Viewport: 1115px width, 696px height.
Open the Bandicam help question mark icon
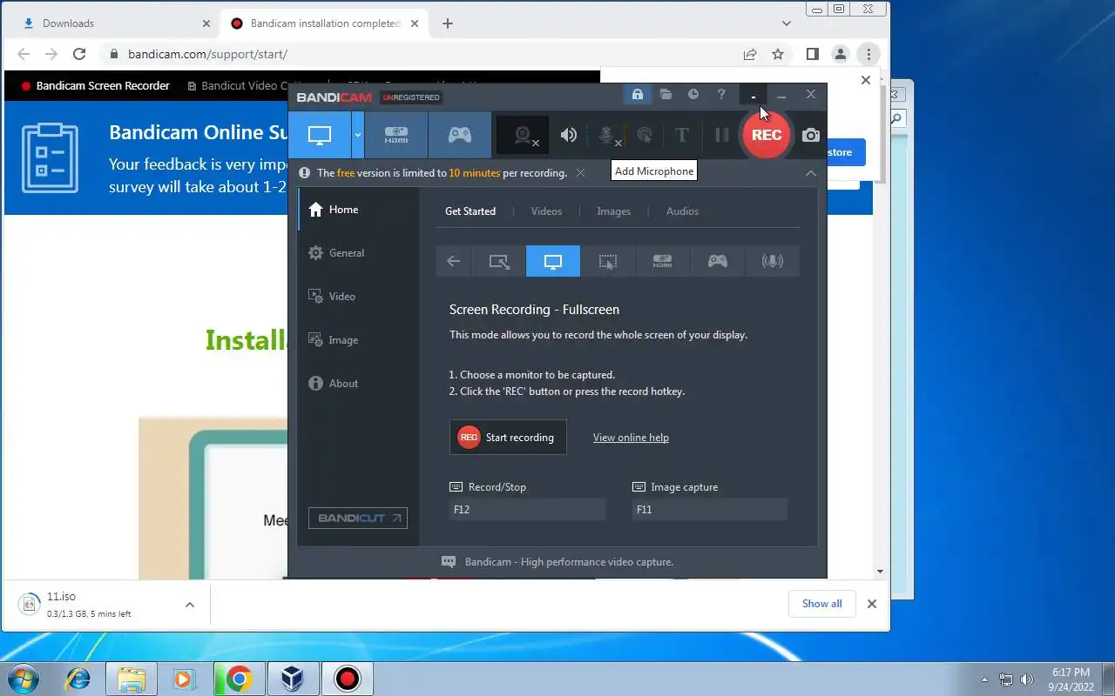pyautogui.click(x=721, y=94)
